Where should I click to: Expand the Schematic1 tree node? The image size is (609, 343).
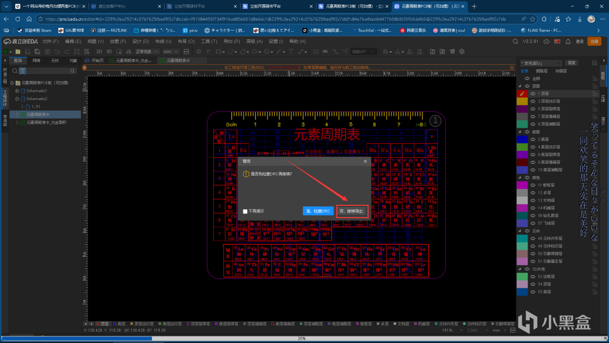tap(17, 91)
